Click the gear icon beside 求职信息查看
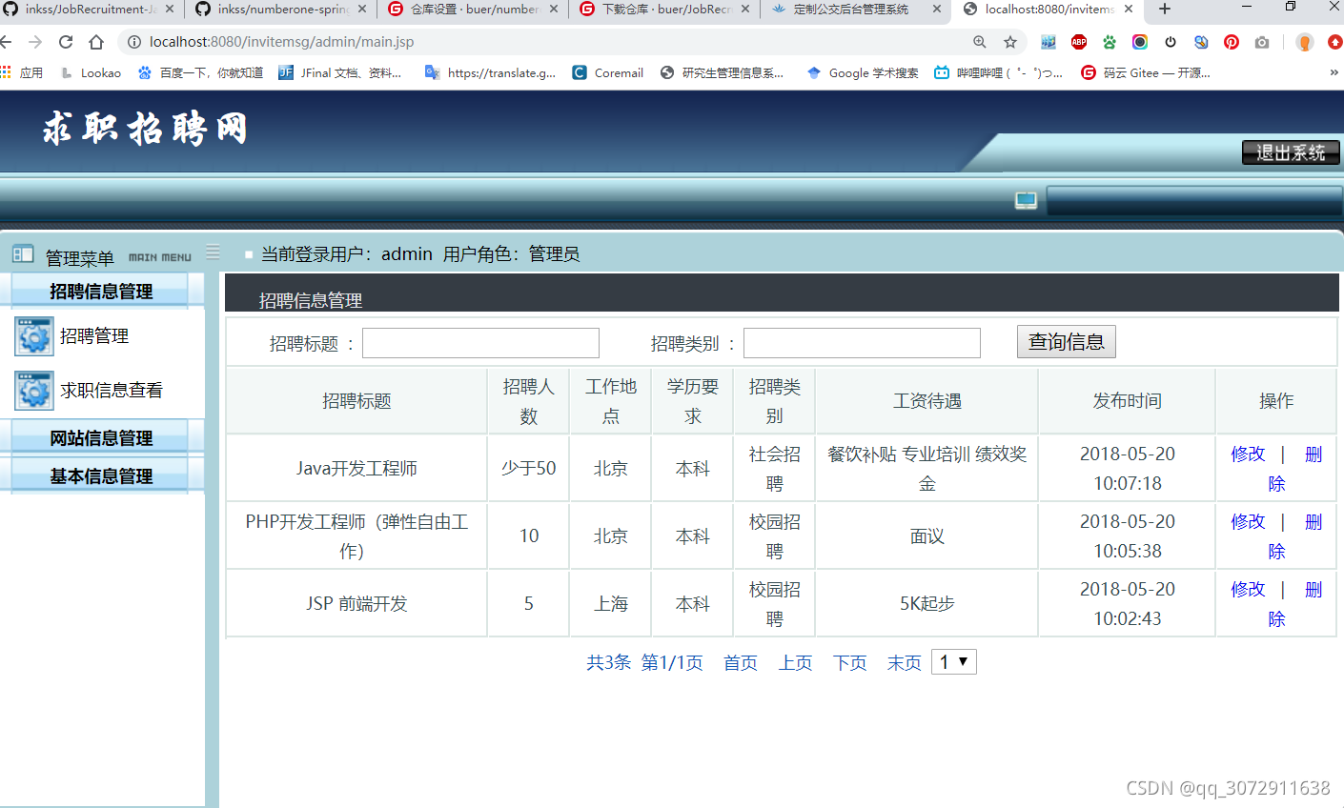1344x808 pixels. coord(34,391)
